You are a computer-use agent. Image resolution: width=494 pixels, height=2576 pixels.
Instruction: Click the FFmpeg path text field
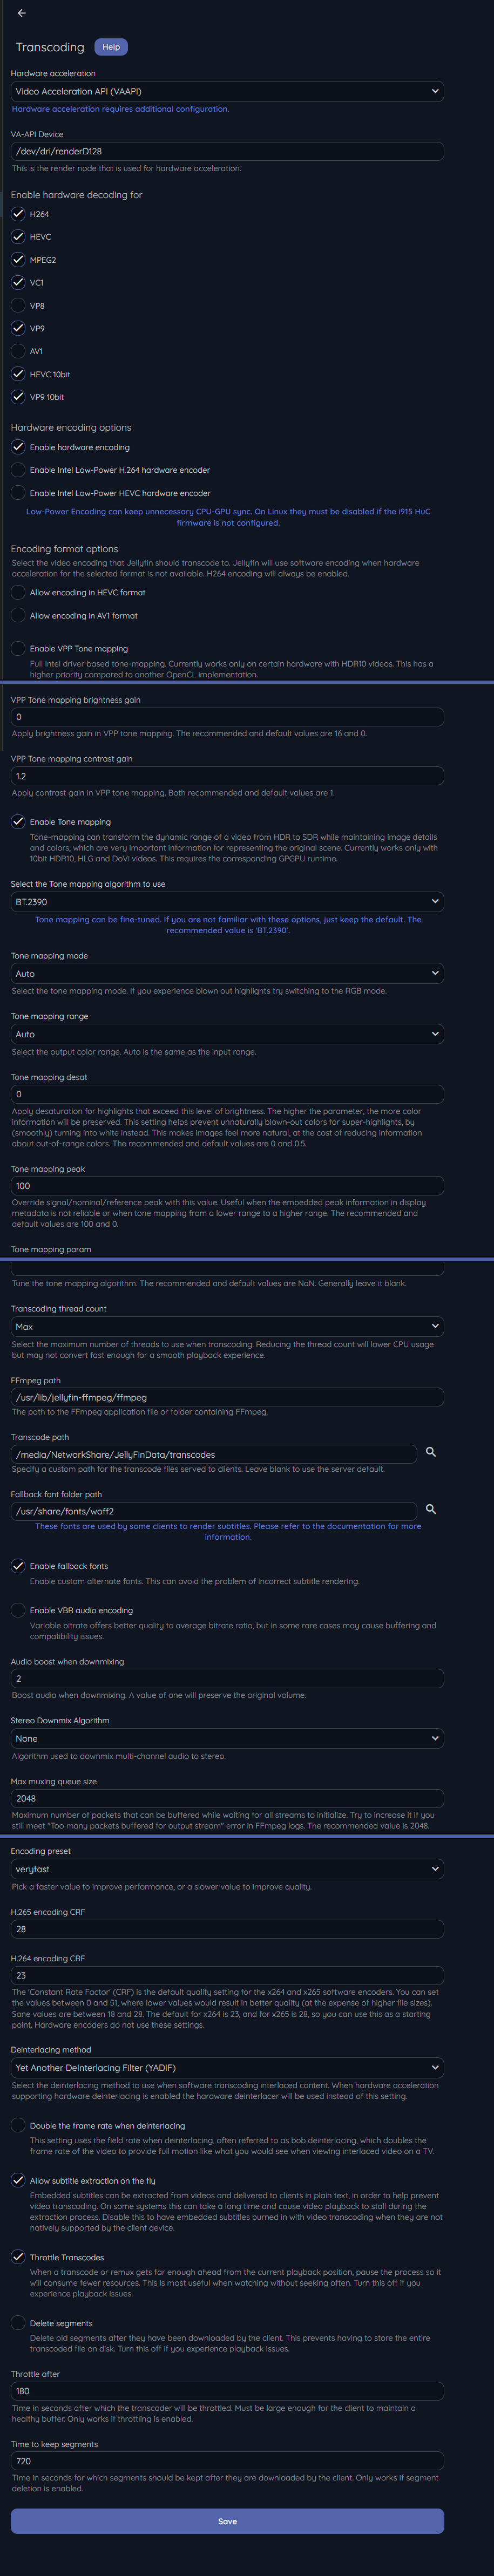click(227, 1397)
